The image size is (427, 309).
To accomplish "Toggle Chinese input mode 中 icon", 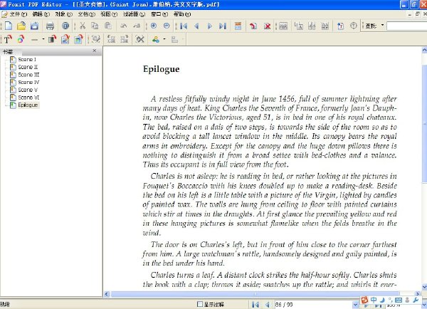I will click(x=374, y=300).
